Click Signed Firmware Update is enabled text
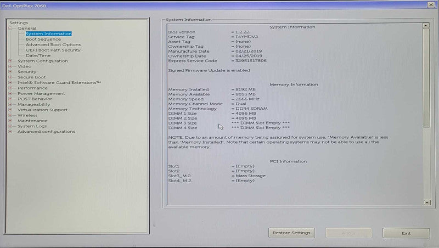This screenshot has width=439, height=248. tap(209, 71)
